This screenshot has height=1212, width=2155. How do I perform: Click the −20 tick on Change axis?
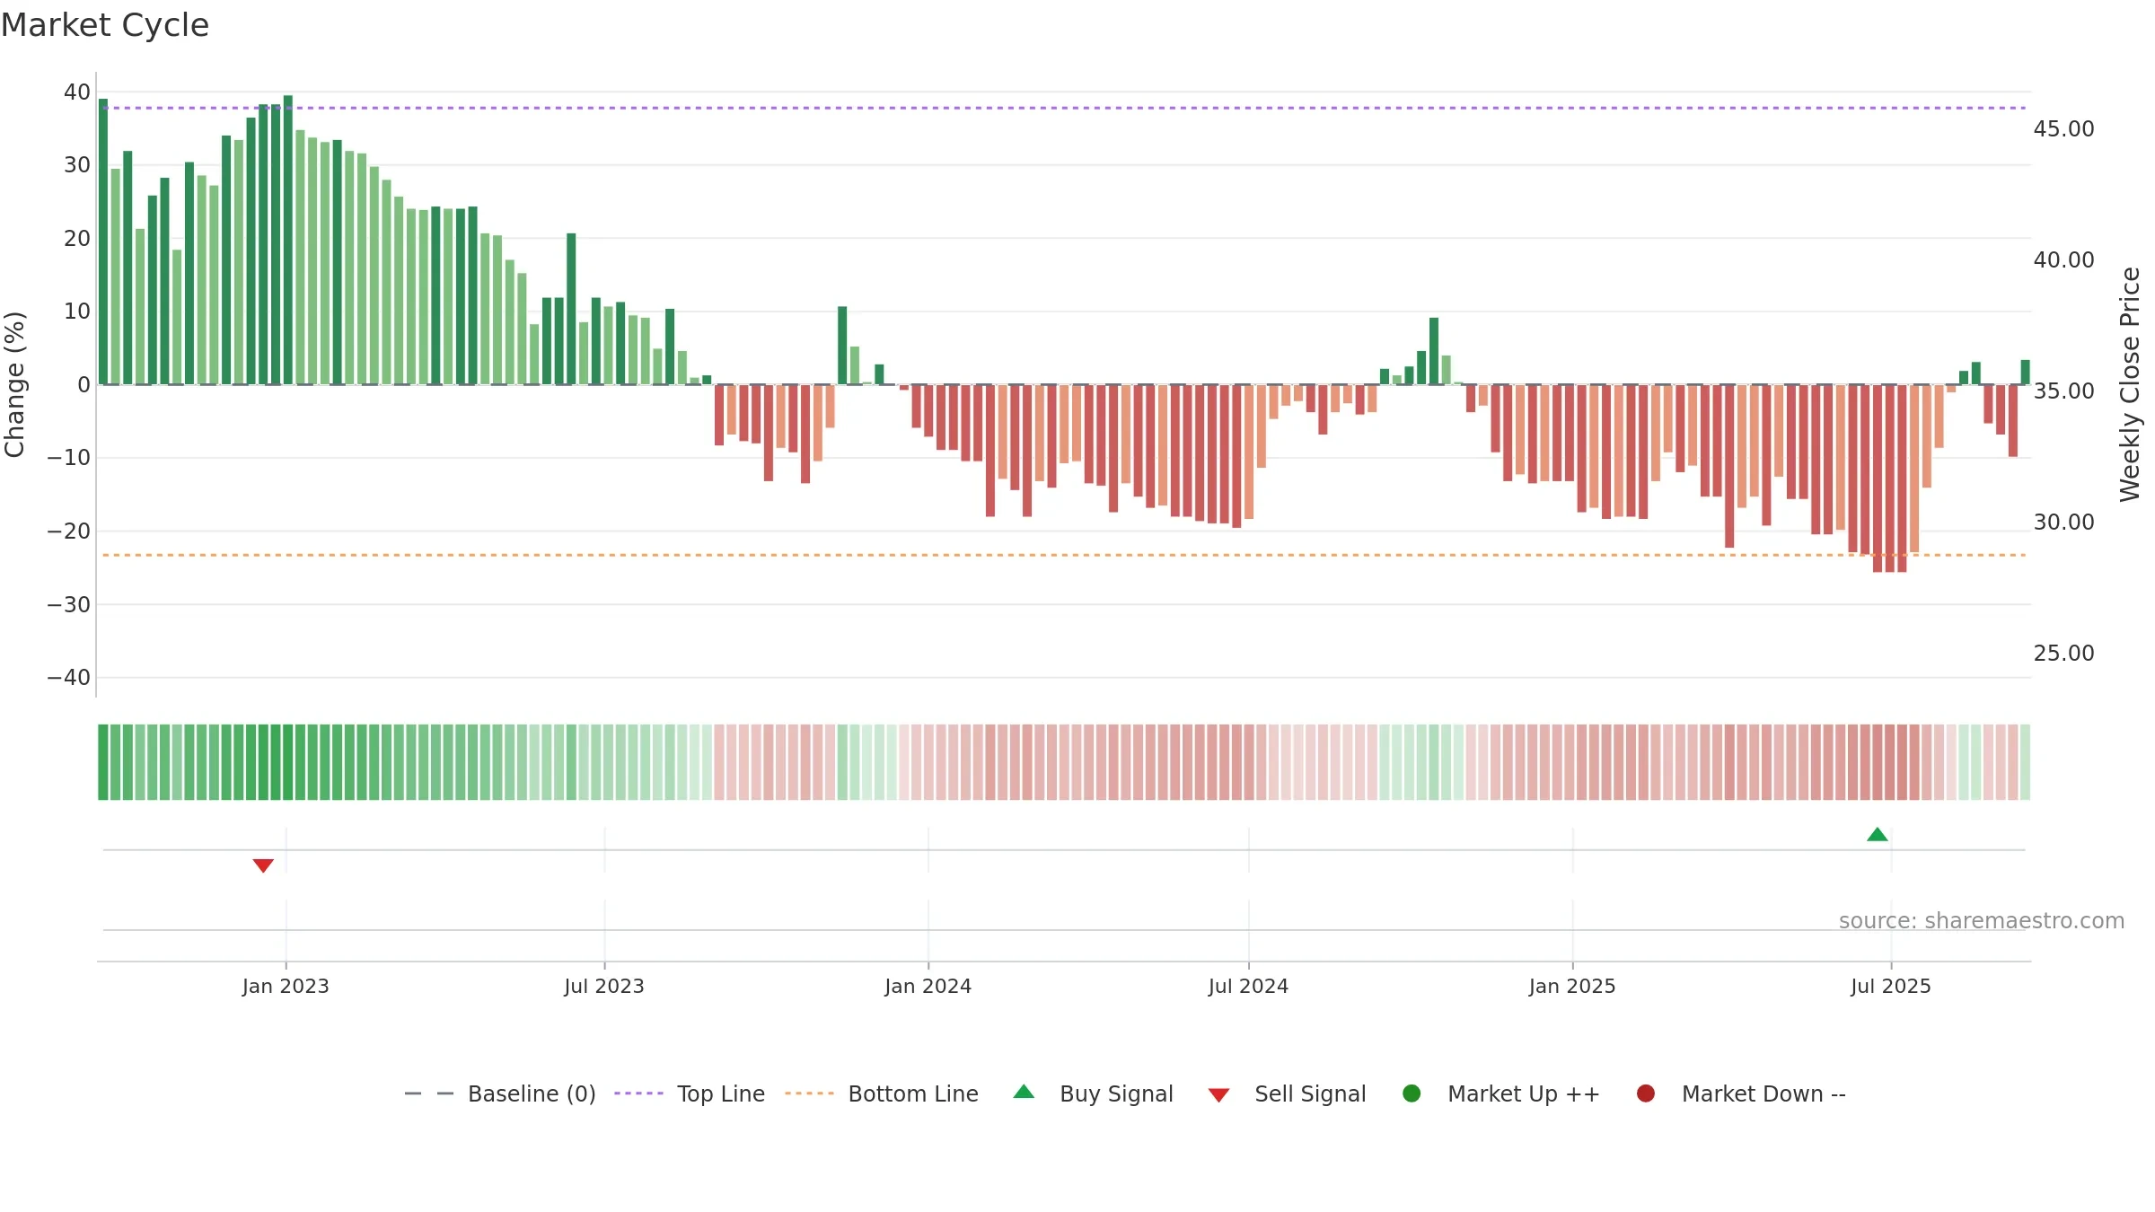coord(69,531)
